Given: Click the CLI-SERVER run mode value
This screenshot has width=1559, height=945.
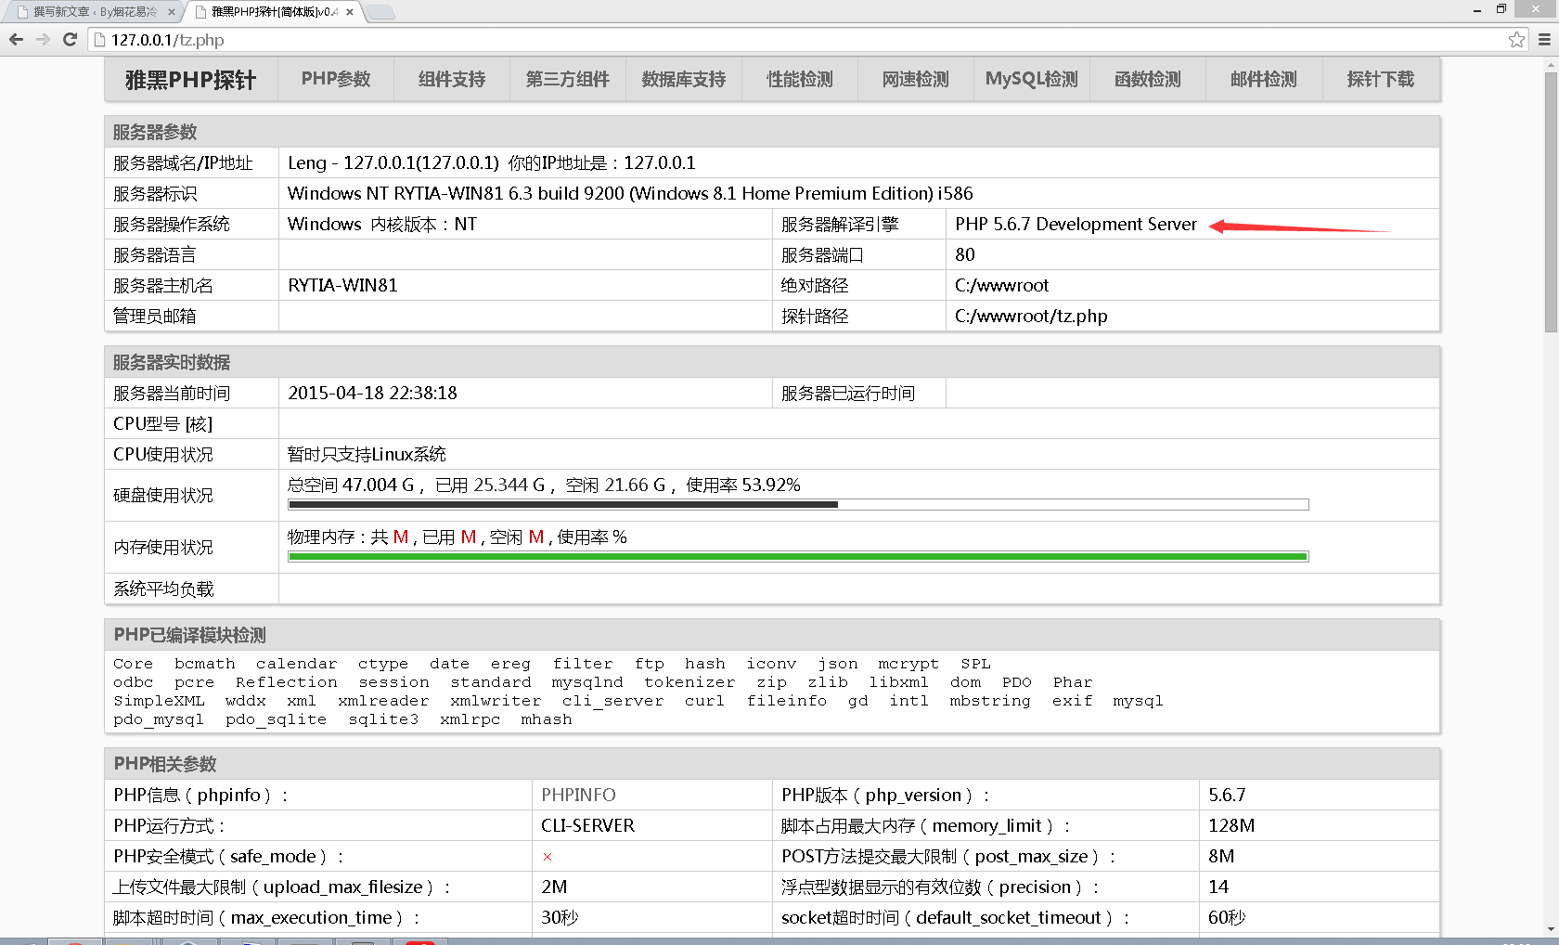Looking at the screenshot, I should (x=588, y=826).
